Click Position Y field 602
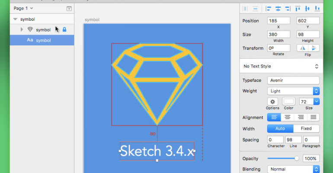Image resolution: width=333 pixels, height=173 pixels. click(x=308, y=21)
